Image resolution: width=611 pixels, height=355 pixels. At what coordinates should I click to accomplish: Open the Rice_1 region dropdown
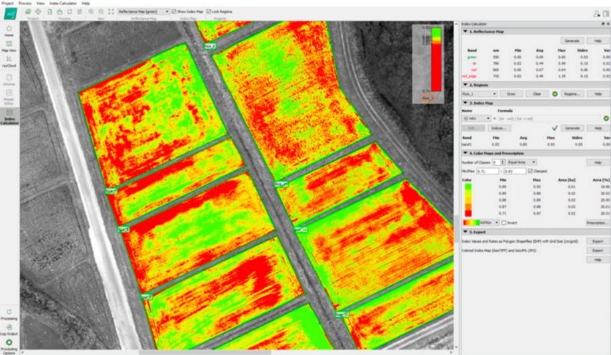(480, 94)
